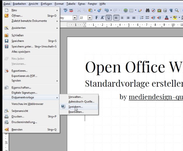Open the Datei menu
The image size is (183, 151).
pyautogui.click(x=7, y=4)
